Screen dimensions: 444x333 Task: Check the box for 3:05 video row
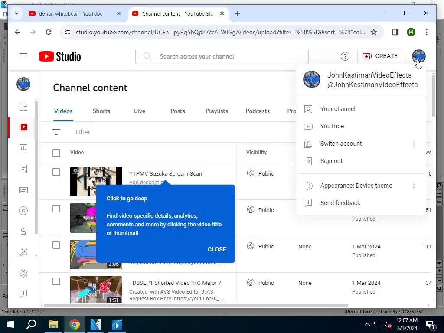tap(56, 245)
